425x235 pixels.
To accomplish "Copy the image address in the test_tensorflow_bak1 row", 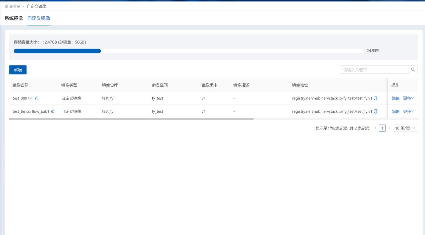I will (376, 111).
